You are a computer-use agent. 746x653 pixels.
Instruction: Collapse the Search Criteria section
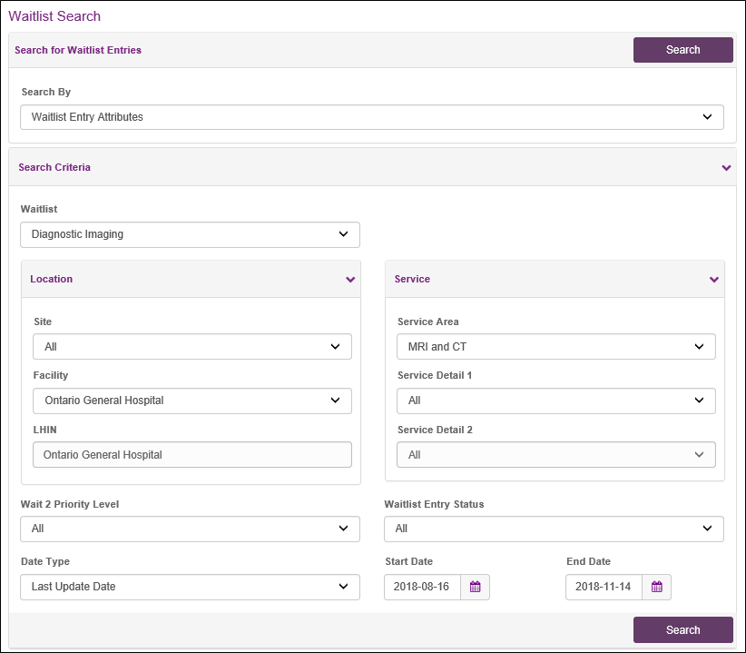[x=726, y=168]
